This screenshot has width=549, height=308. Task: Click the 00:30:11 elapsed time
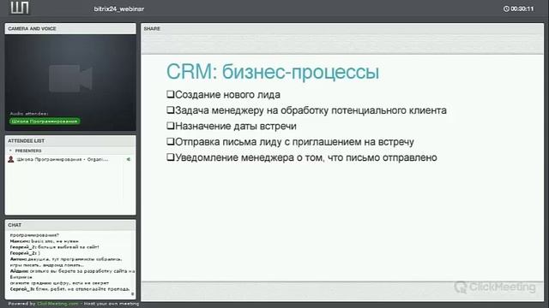(x=522, y=9)
